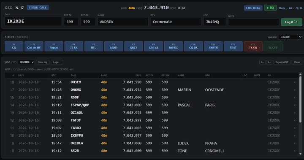Increase font size with A+ button
The height and width of the screenshot is (160, 304).
269,62
